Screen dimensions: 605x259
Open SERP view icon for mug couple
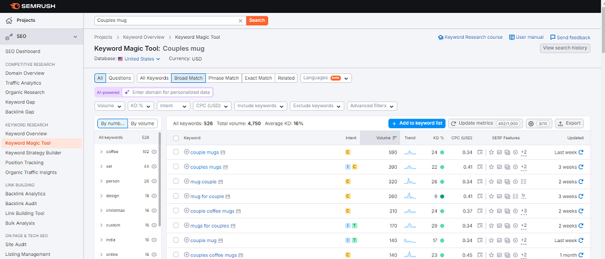[x=480, y=182]
